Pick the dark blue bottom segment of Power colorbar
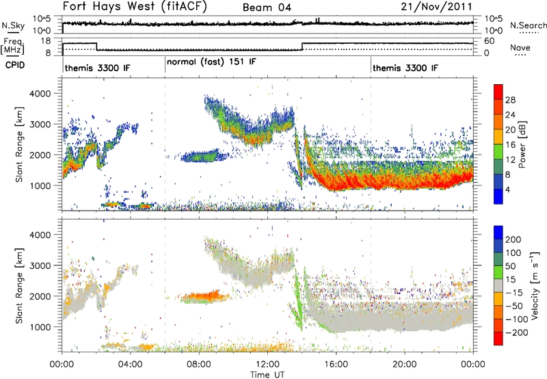The width and height of the screenshot is (547, 379). 498,196
